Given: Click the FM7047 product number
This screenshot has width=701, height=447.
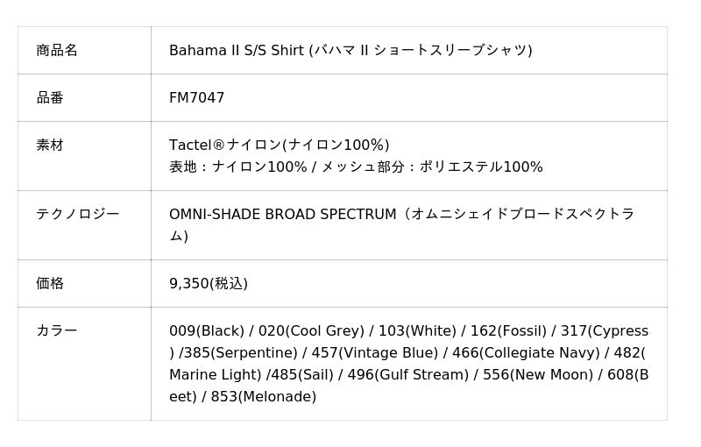Looking at the screenshot, I should [196, 98].
